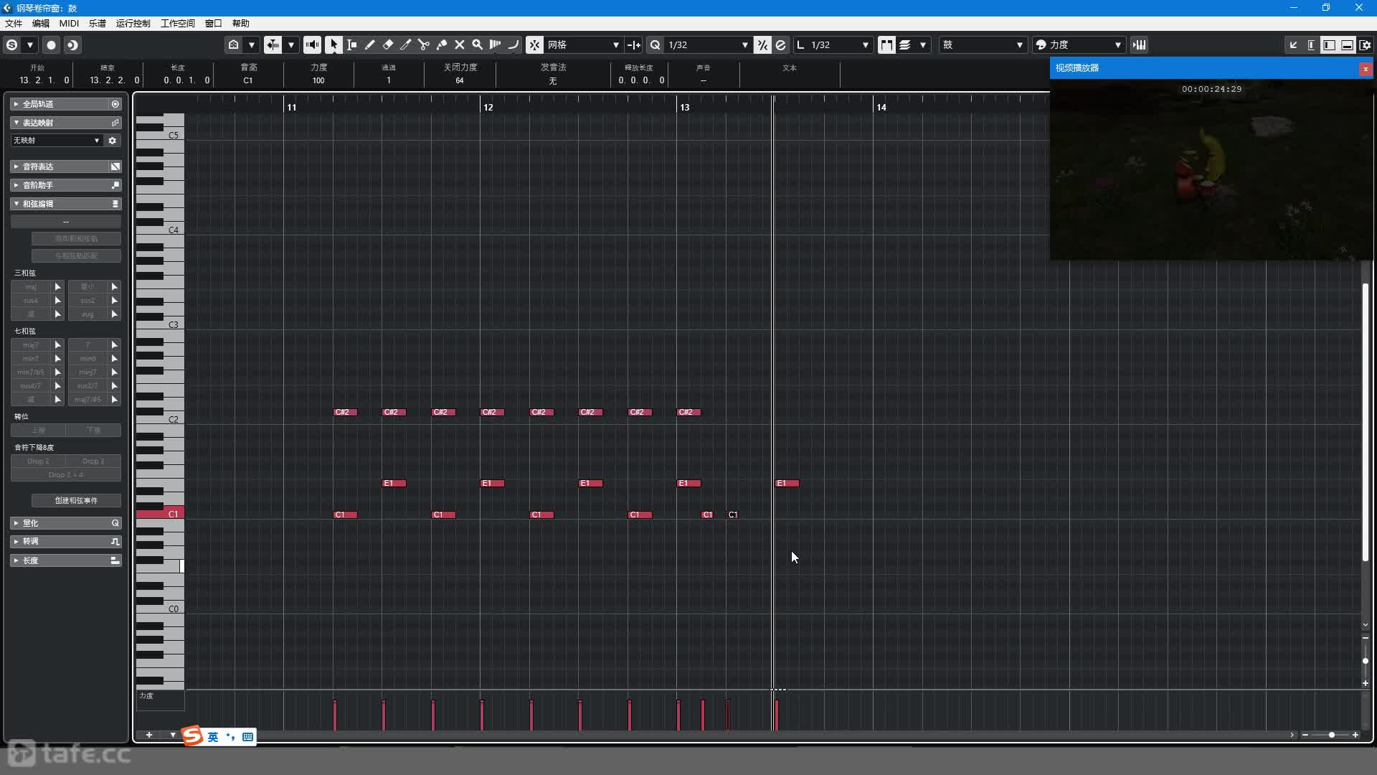Click the vertical scrollbar of the piano roll
Viewport: 1377px width, 775px height.
[1366, 422]
